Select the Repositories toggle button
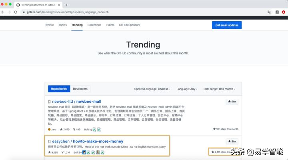 (59, 89)
